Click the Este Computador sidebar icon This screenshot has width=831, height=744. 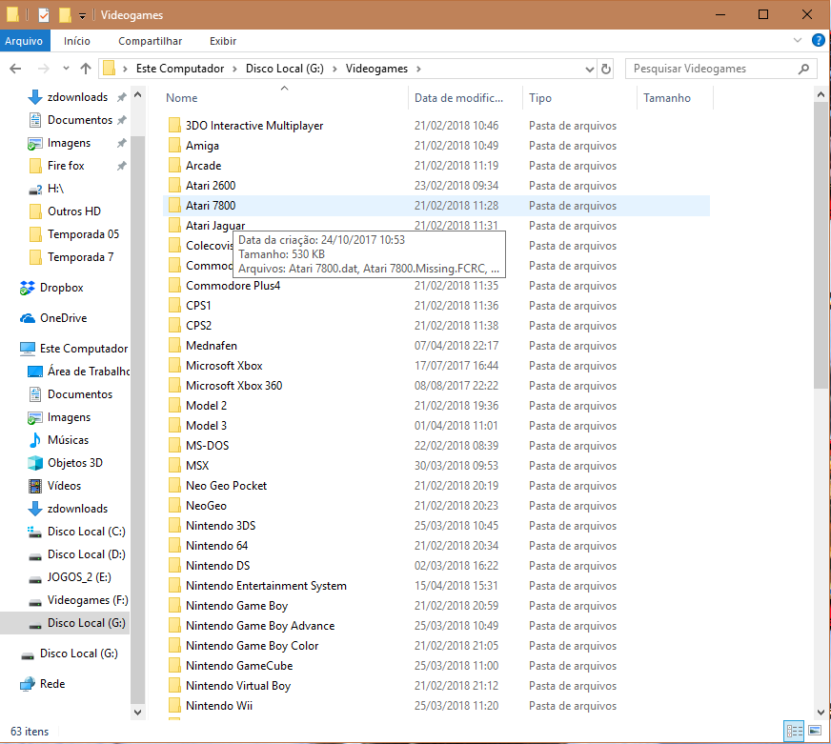click(x=28, y=348)
